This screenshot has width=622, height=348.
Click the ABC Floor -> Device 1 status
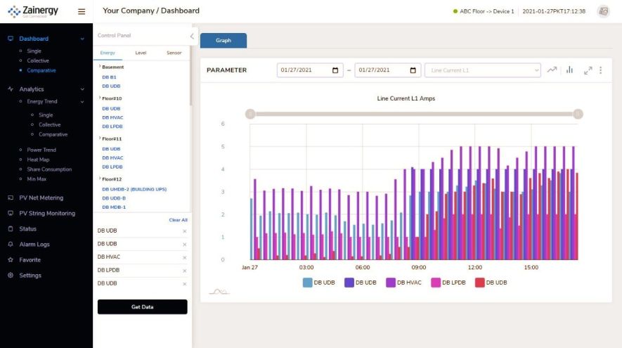[484, 11]
